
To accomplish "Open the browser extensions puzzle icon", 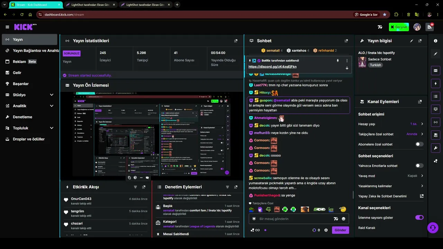I will tap(396, 15).
